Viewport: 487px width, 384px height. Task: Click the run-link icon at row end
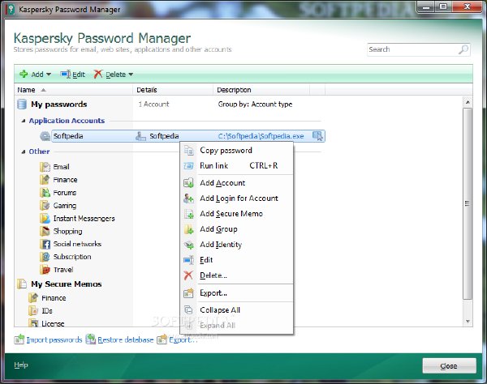coord(317,136)
